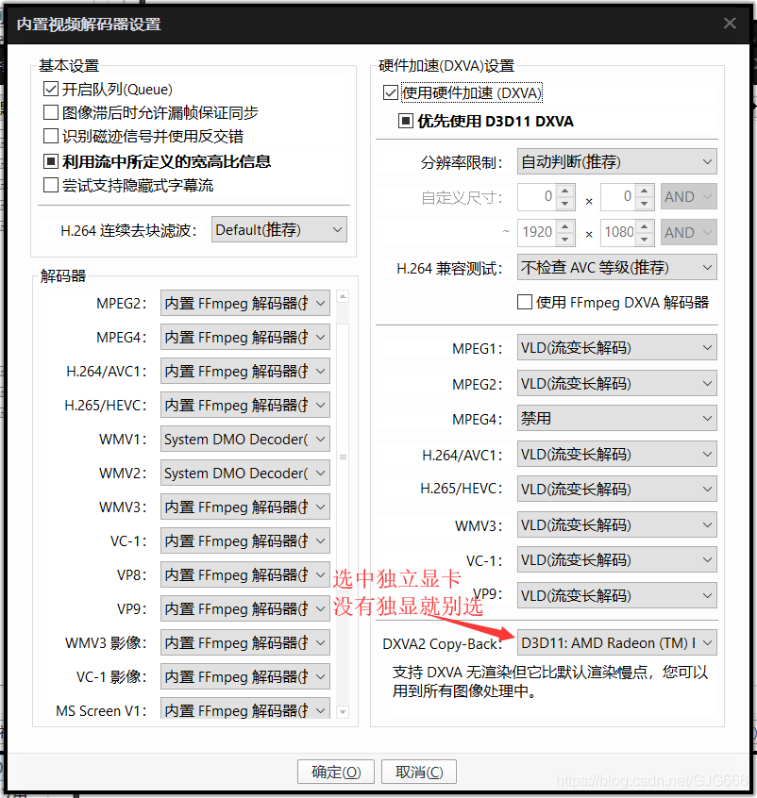Open VP8 decoder dropdown

(245, 574)
